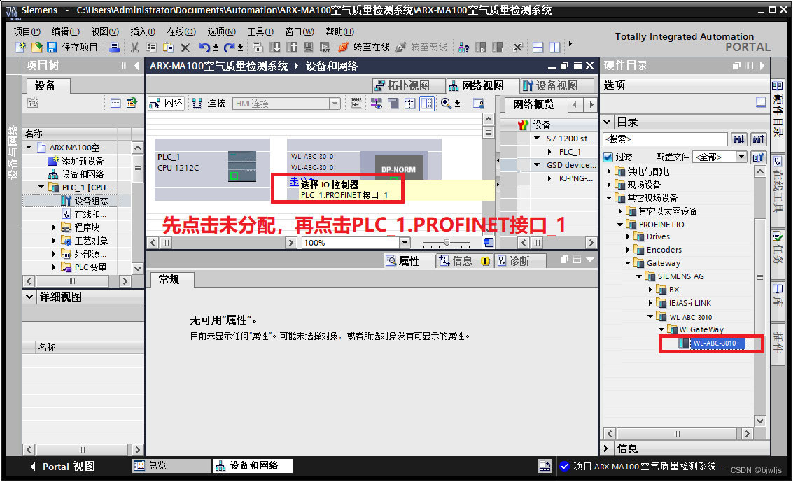The width and height of the screenshot is (793, 482).
Task: Expand the 信息 section in hardware catalog
Action: [x=606, y=448]
